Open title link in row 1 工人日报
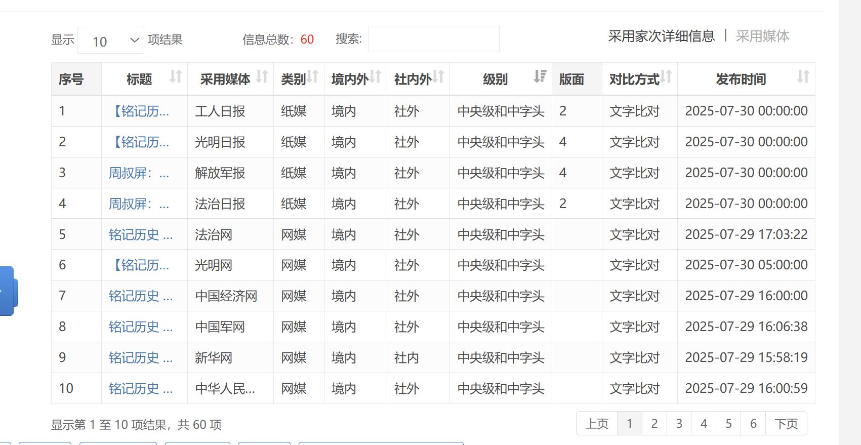Viewport: 861px width, 445px height. (139, 111)
